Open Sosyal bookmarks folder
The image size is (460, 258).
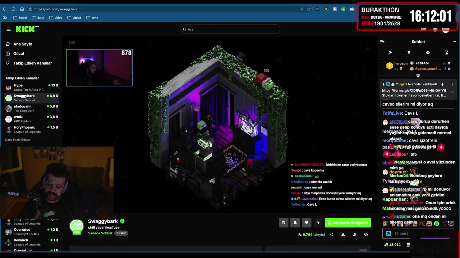(x=20, y=18)
